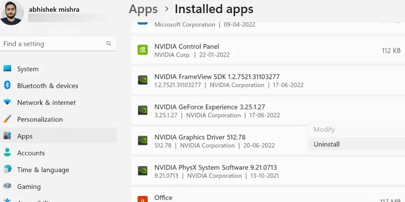Click the NVIDIA PhysX System Software icon
Screen dimensions: 405x202
tap(143, 171)
